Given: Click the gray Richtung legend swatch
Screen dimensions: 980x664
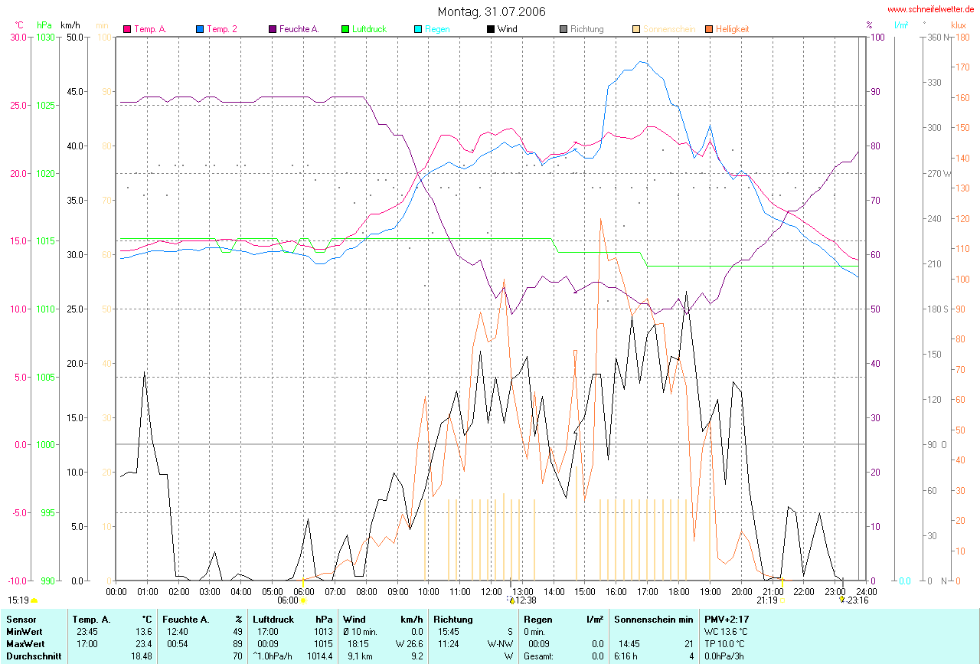Looking at the screenshot, I should pos(563,29).
